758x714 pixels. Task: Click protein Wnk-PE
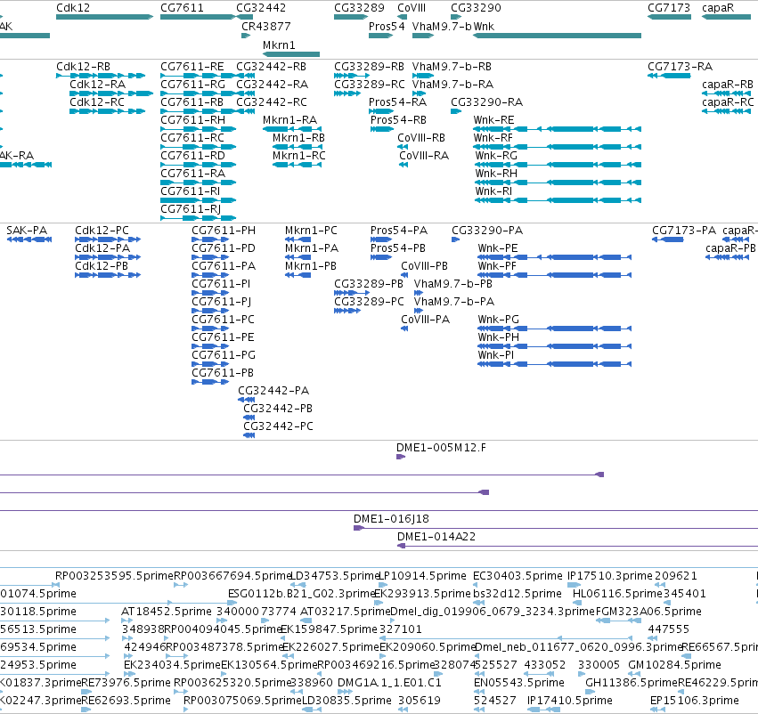497,247
